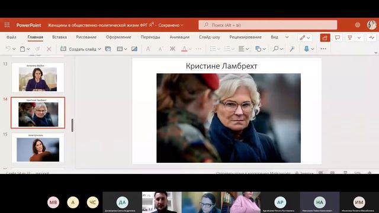The image size is (379, 213).
Task: Open the settings gear icon in header
Action: tap(358, 25)
